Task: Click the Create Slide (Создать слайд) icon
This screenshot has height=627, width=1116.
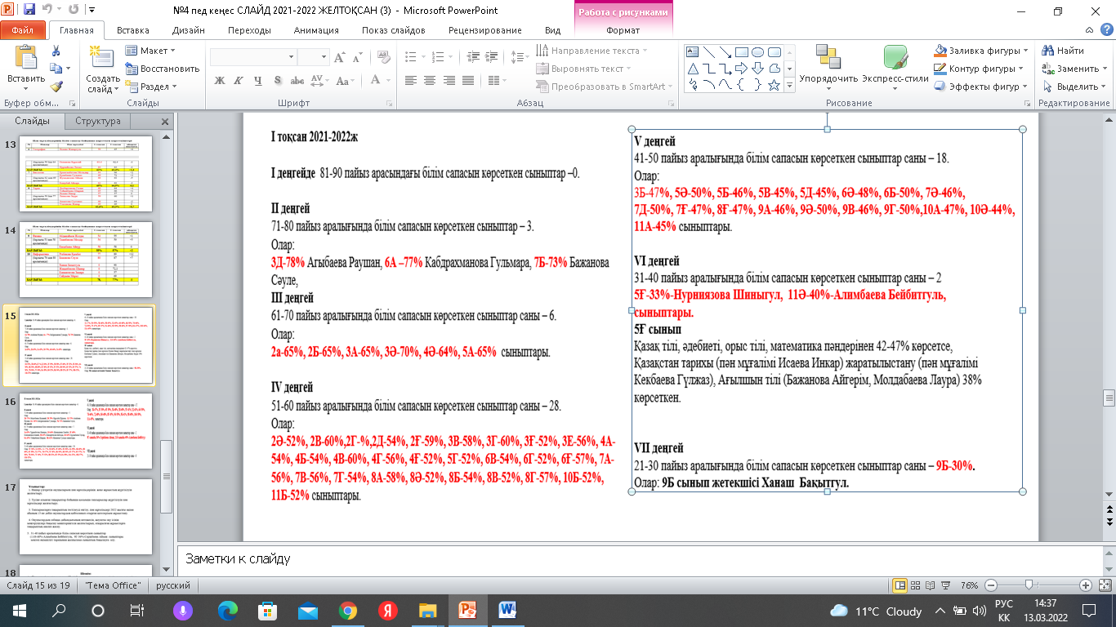Action: click(103, 59)
